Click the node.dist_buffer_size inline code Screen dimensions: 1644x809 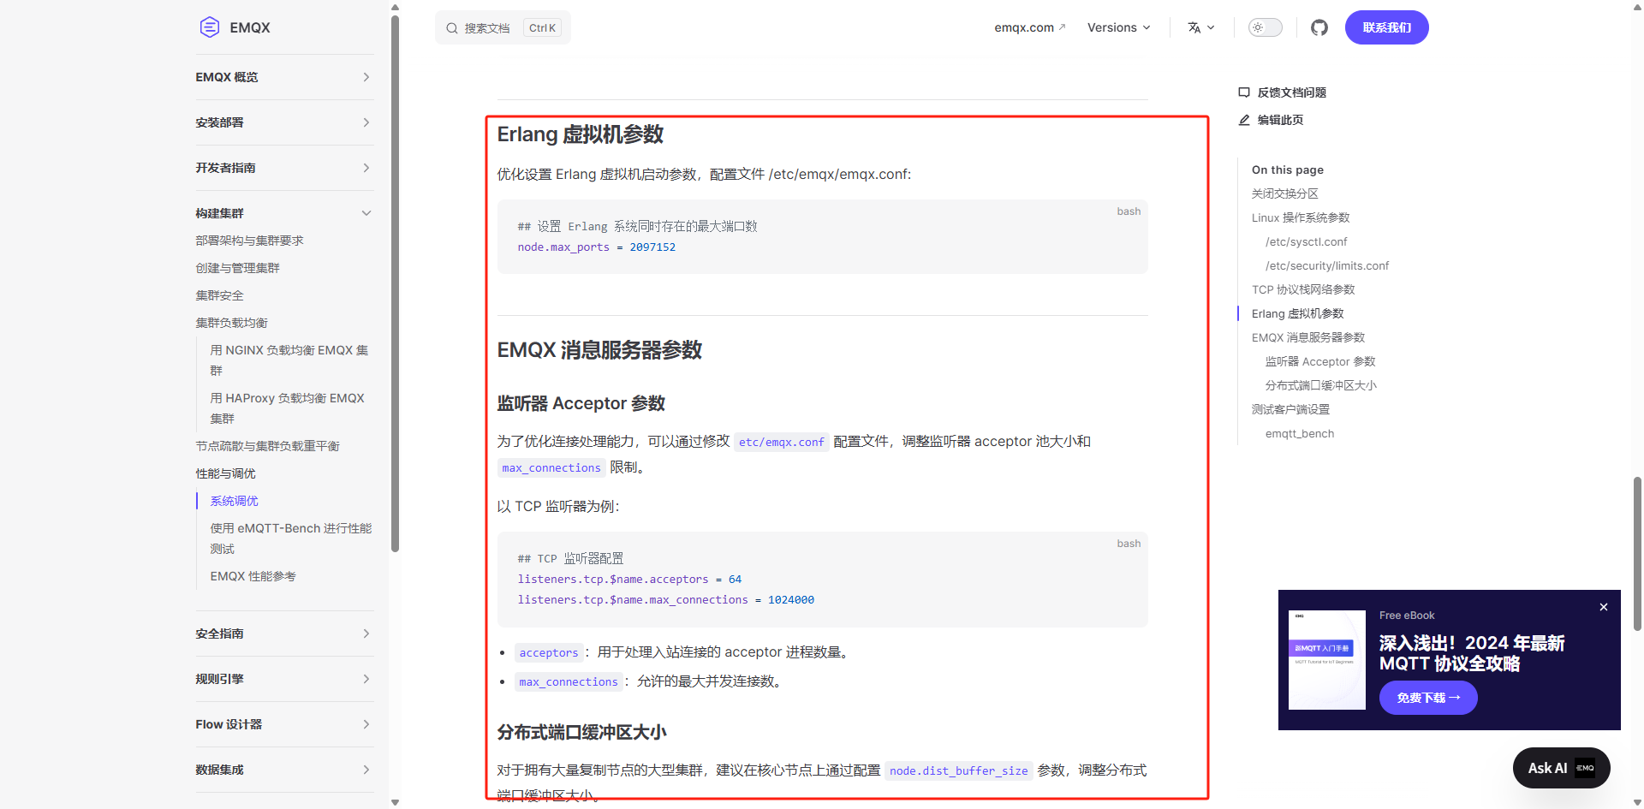coord(958,770)
